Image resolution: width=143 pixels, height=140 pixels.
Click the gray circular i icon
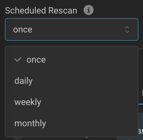point(88,10)
